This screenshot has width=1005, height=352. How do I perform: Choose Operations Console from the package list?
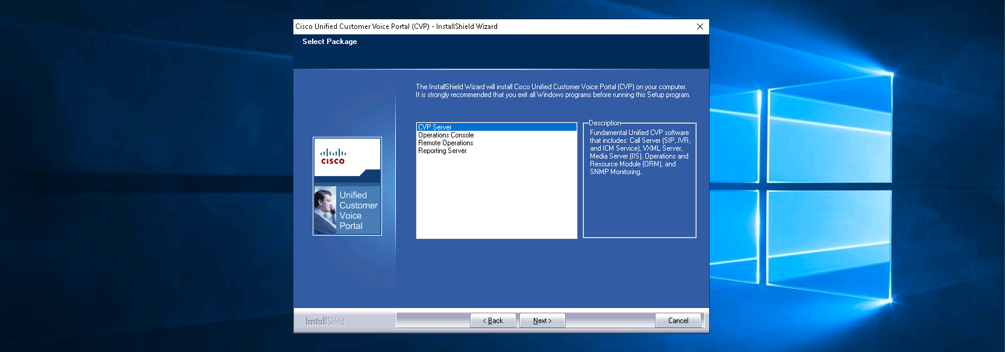coord(446,135)
